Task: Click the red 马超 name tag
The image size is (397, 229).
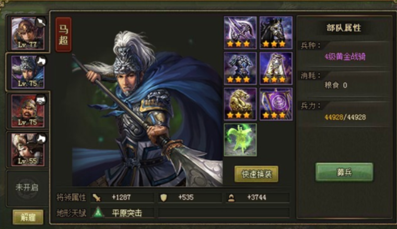Action: pos(63,34)
